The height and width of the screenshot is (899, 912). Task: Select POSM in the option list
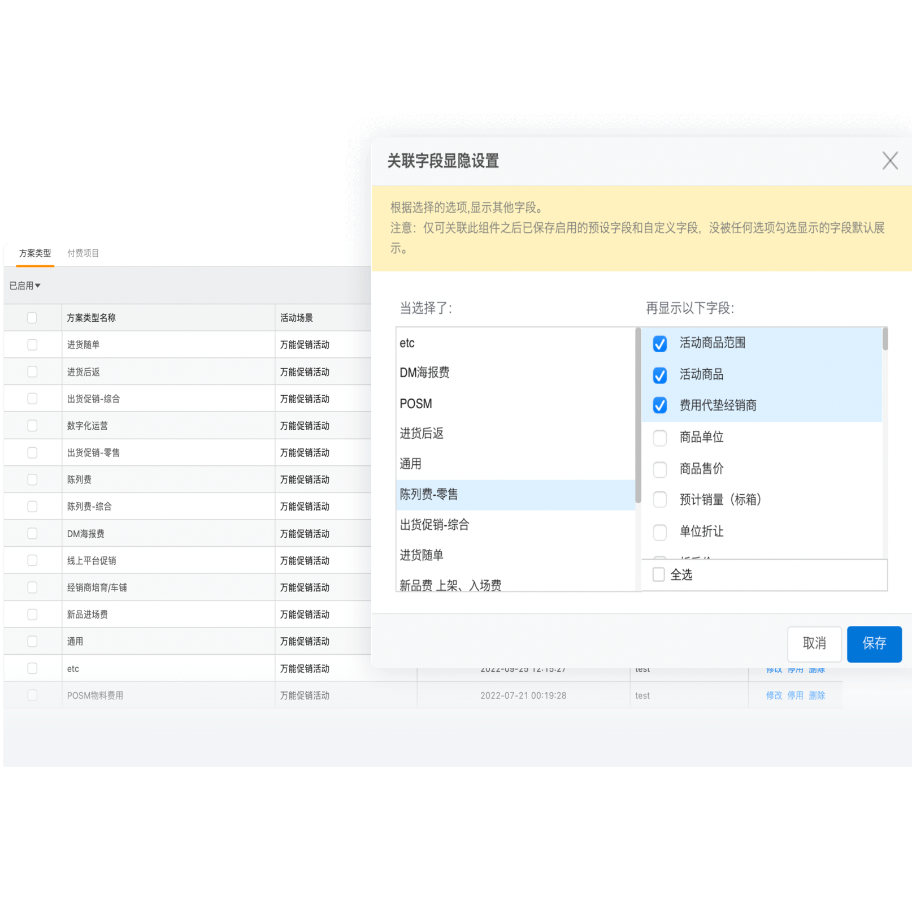[x=515, y=404]
